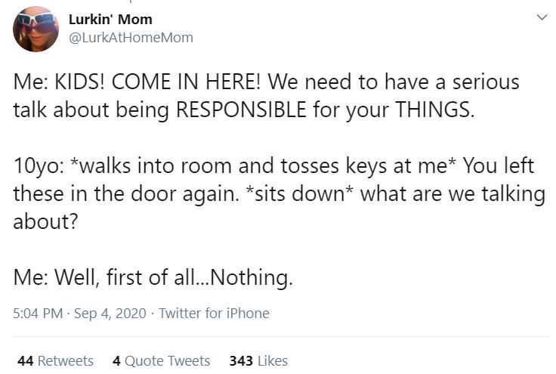
Task: Open the Lurkin' Mom display name link
Action: (x=110, y=19)
